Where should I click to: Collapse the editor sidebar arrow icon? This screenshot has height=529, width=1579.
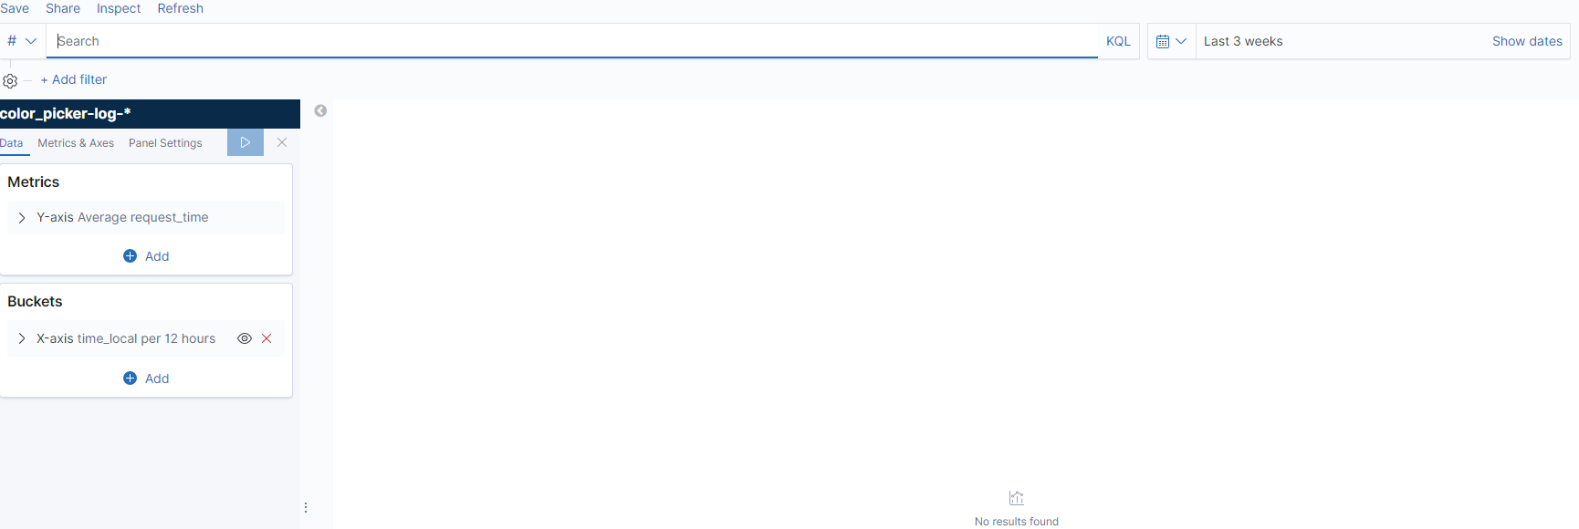(x=320, y=110)
